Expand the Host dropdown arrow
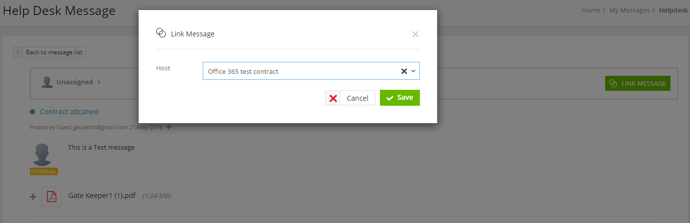This screenshot has width=690, height=223. [413, 71]
